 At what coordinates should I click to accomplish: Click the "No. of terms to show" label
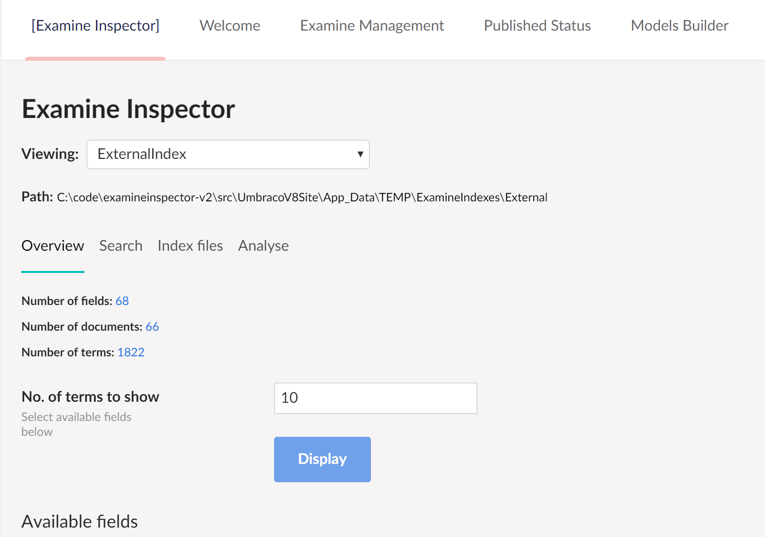(x=90, y=397)
